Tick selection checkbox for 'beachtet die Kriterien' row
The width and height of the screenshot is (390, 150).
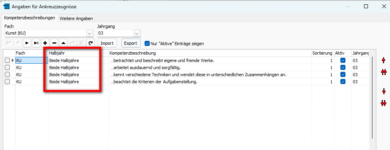coord(7,82)
